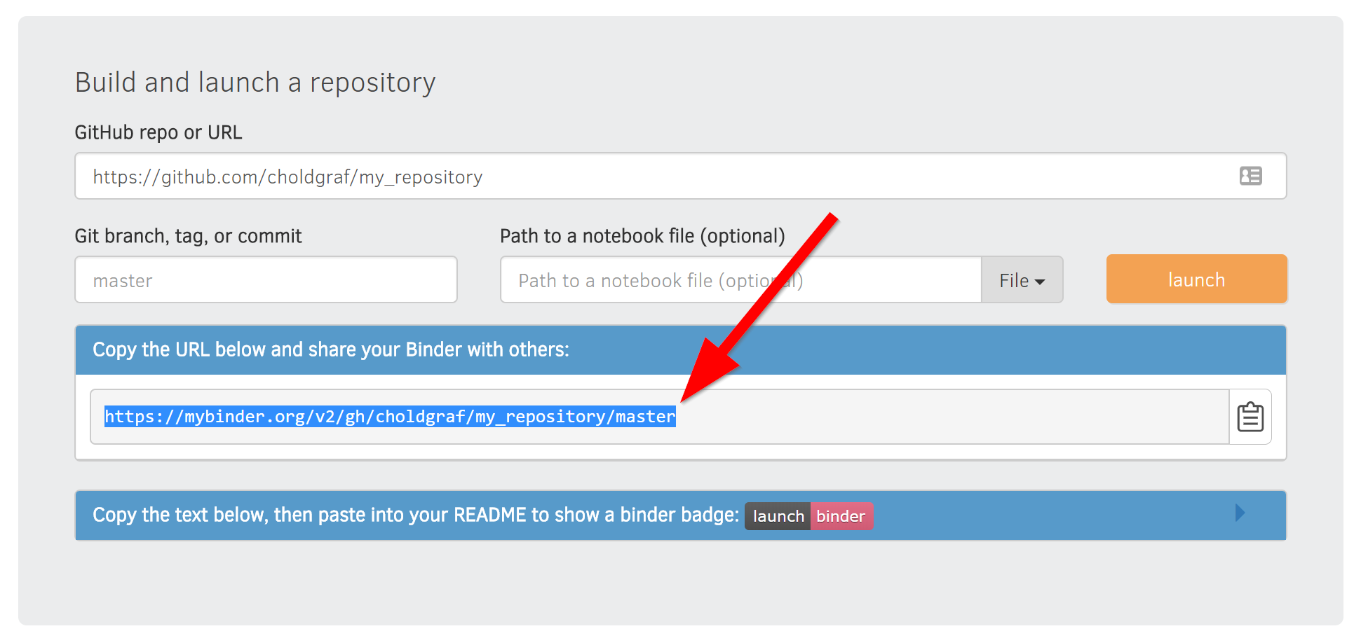This screenshot has width=1354, height=638.
Task: Click the launch binder badge image
Action: (808, 516)
